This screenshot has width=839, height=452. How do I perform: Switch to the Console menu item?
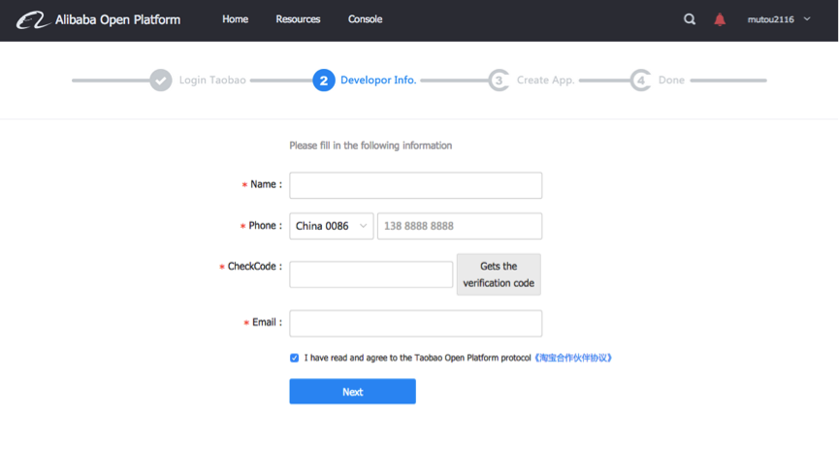pyautogui.click(x=365, y=19)
